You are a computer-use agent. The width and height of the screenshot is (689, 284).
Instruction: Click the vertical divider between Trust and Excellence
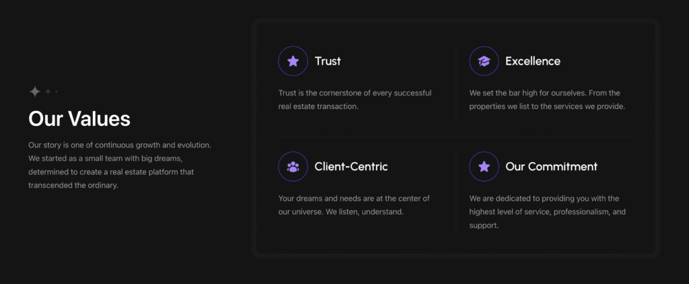(x=456, y=84)
